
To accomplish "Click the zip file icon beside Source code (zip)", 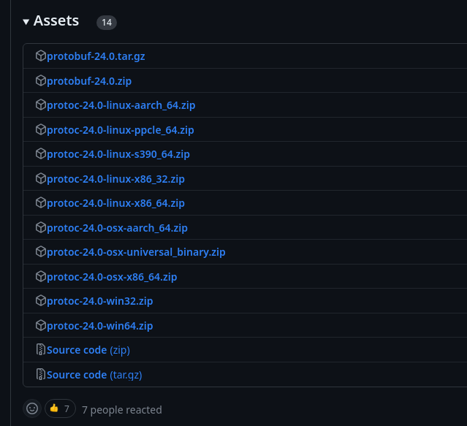I will point(41,349).
